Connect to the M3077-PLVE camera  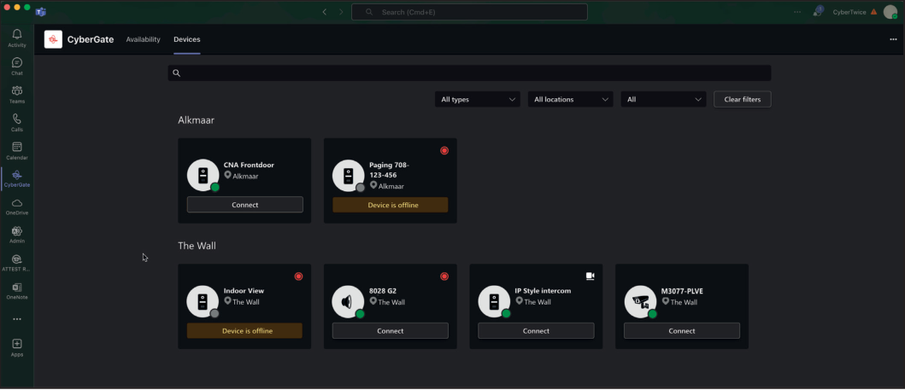682,330
